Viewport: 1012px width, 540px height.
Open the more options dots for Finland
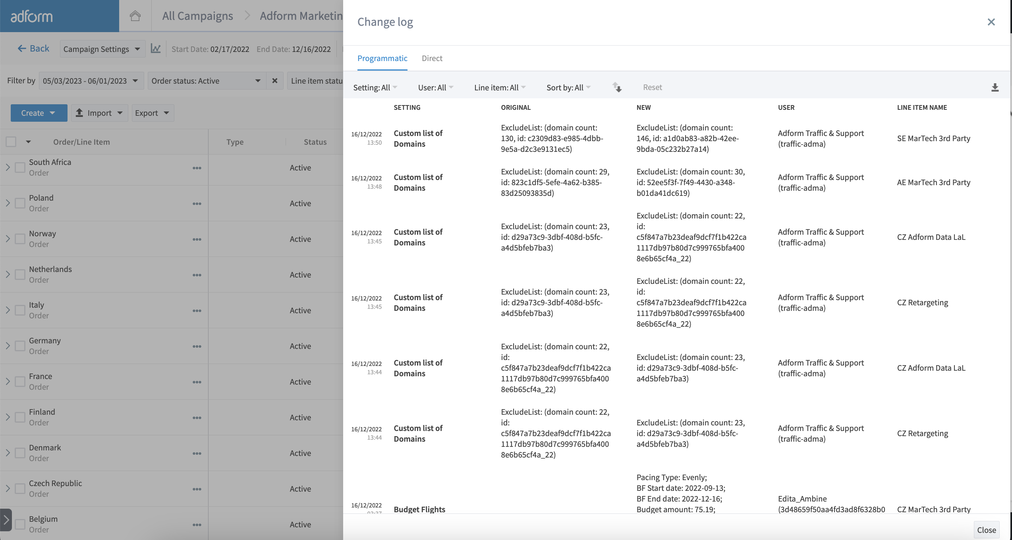tap(197, 417)
